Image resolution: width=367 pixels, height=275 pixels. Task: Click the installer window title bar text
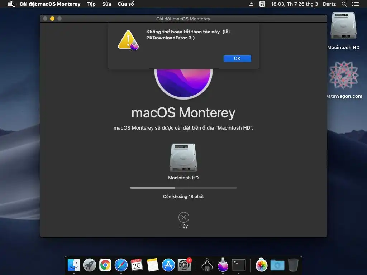[x=183, y=19]
